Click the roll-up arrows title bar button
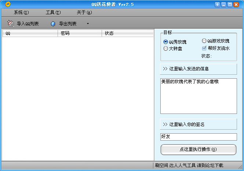Screen dimensions: 244x171 point(217,5)
